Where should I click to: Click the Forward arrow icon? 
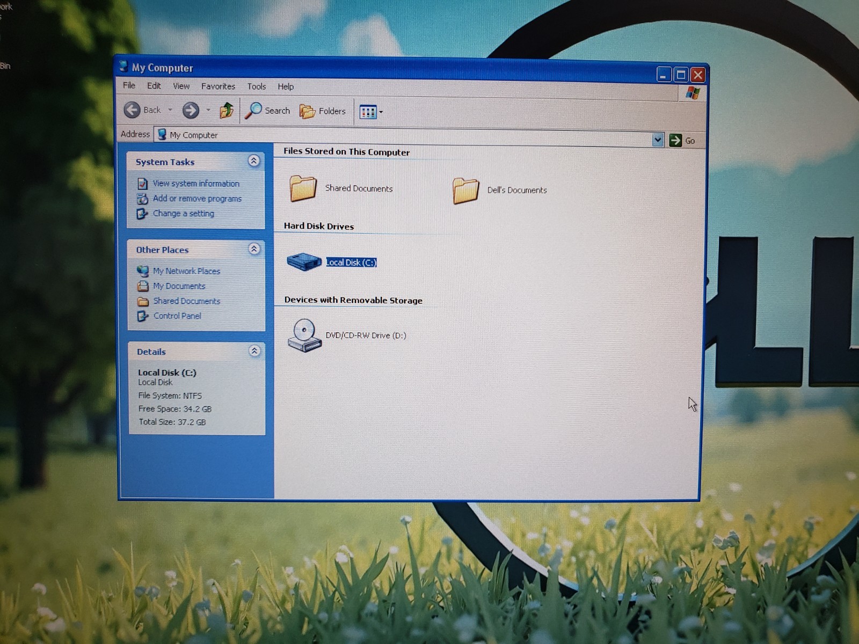pyautogui.click(x=191, y=111)
